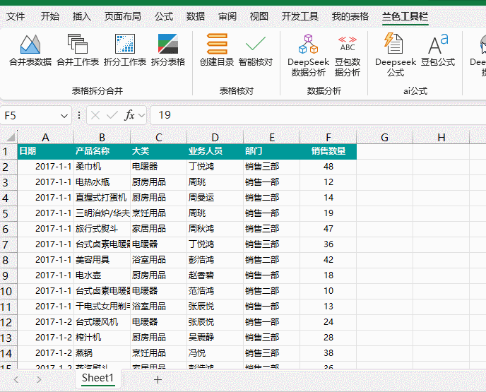Viewport: 486px width, 392px height.
Task: Select the cell containing 吴震静
Action: (215, 338)
